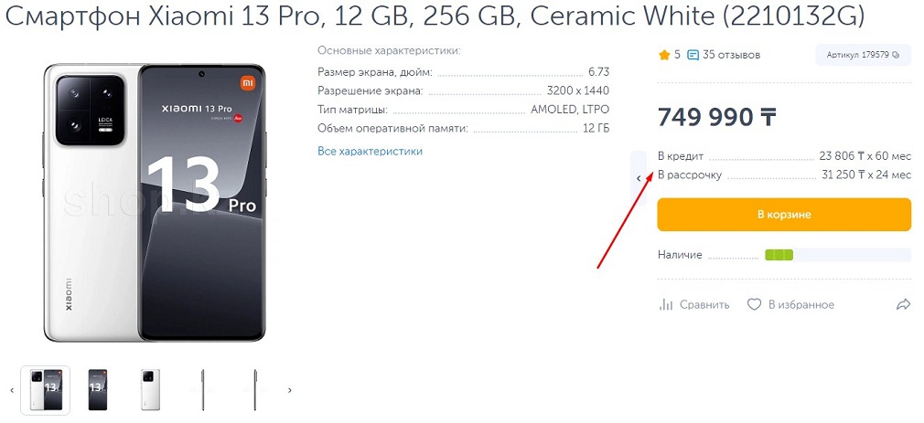This screenshot has width=924, height=423.
Task: Click the green availability indicator bar
Action: point(779,255)
